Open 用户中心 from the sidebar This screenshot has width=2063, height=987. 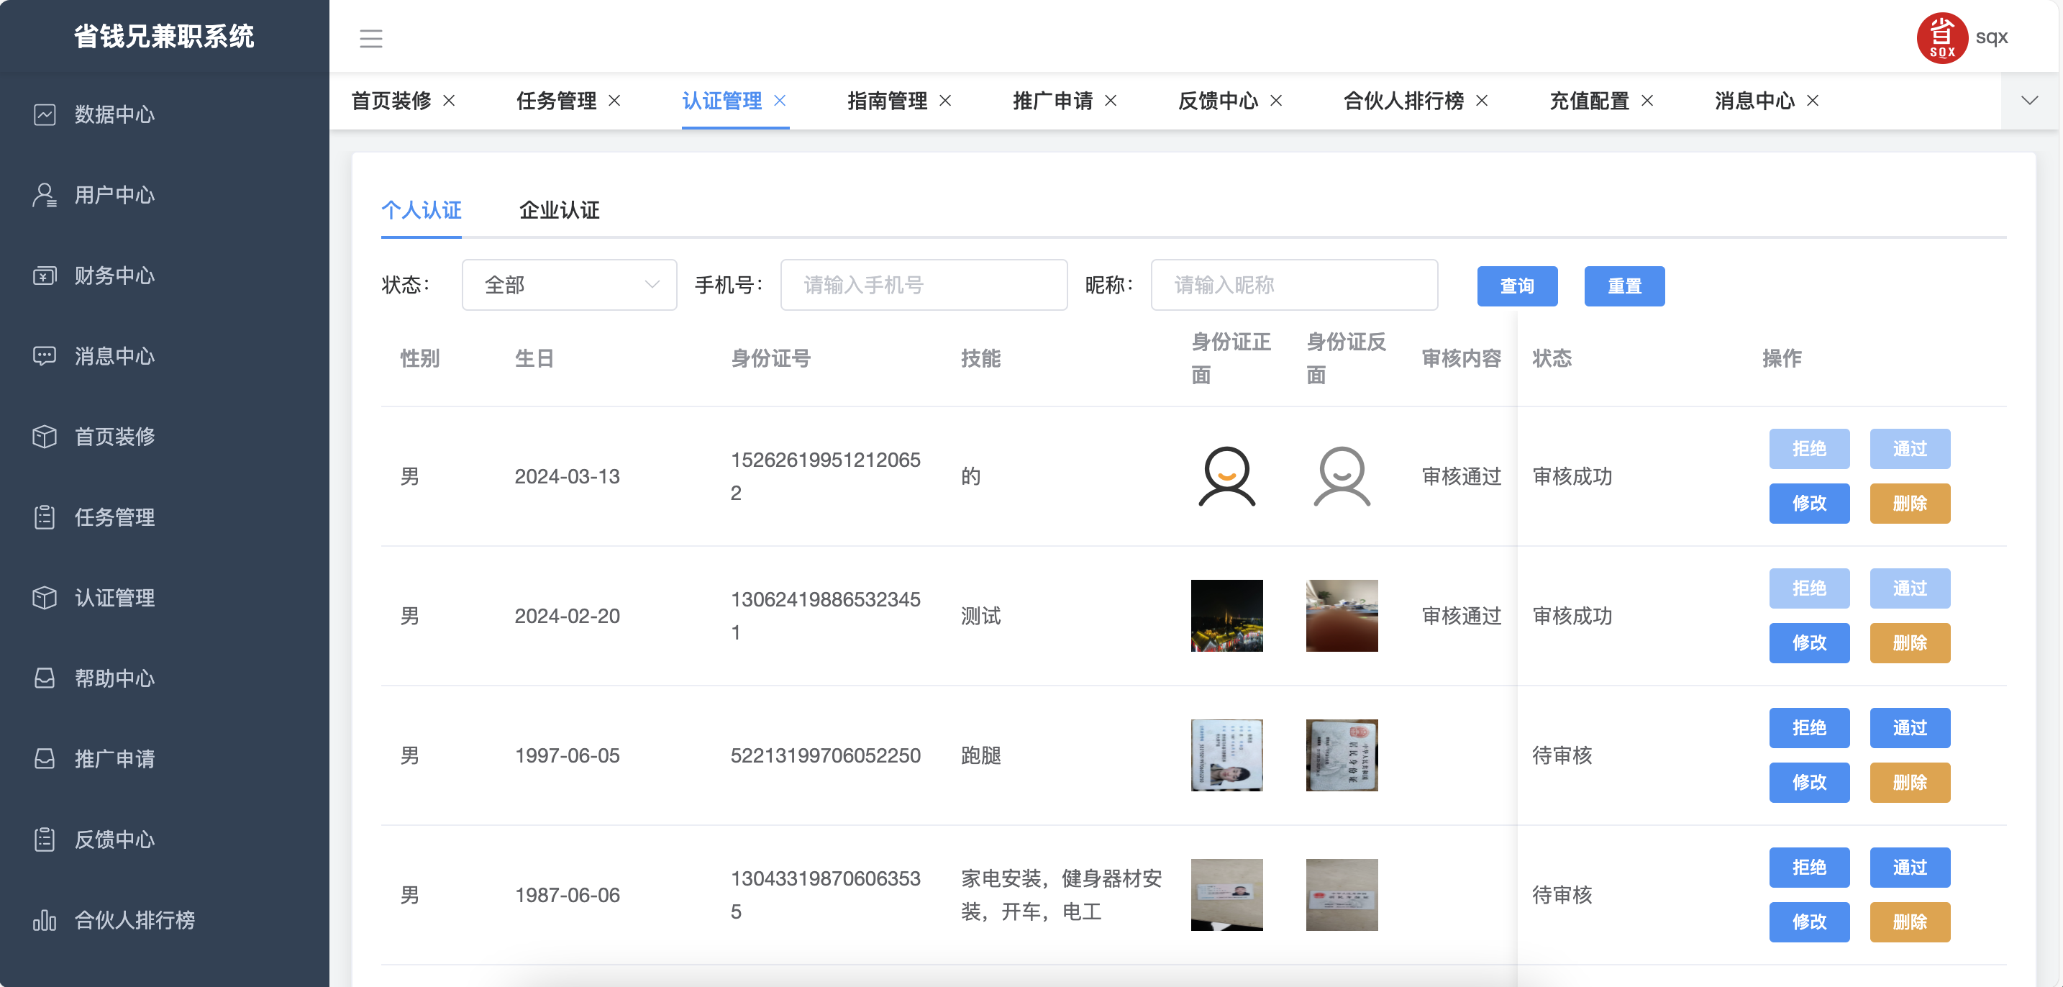click(x=114, y=195)
